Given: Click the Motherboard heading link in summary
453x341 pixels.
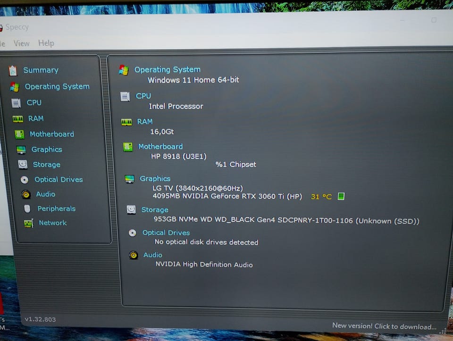Looking at the screenshot, I should pyautogui.click(x=160, y=146).
